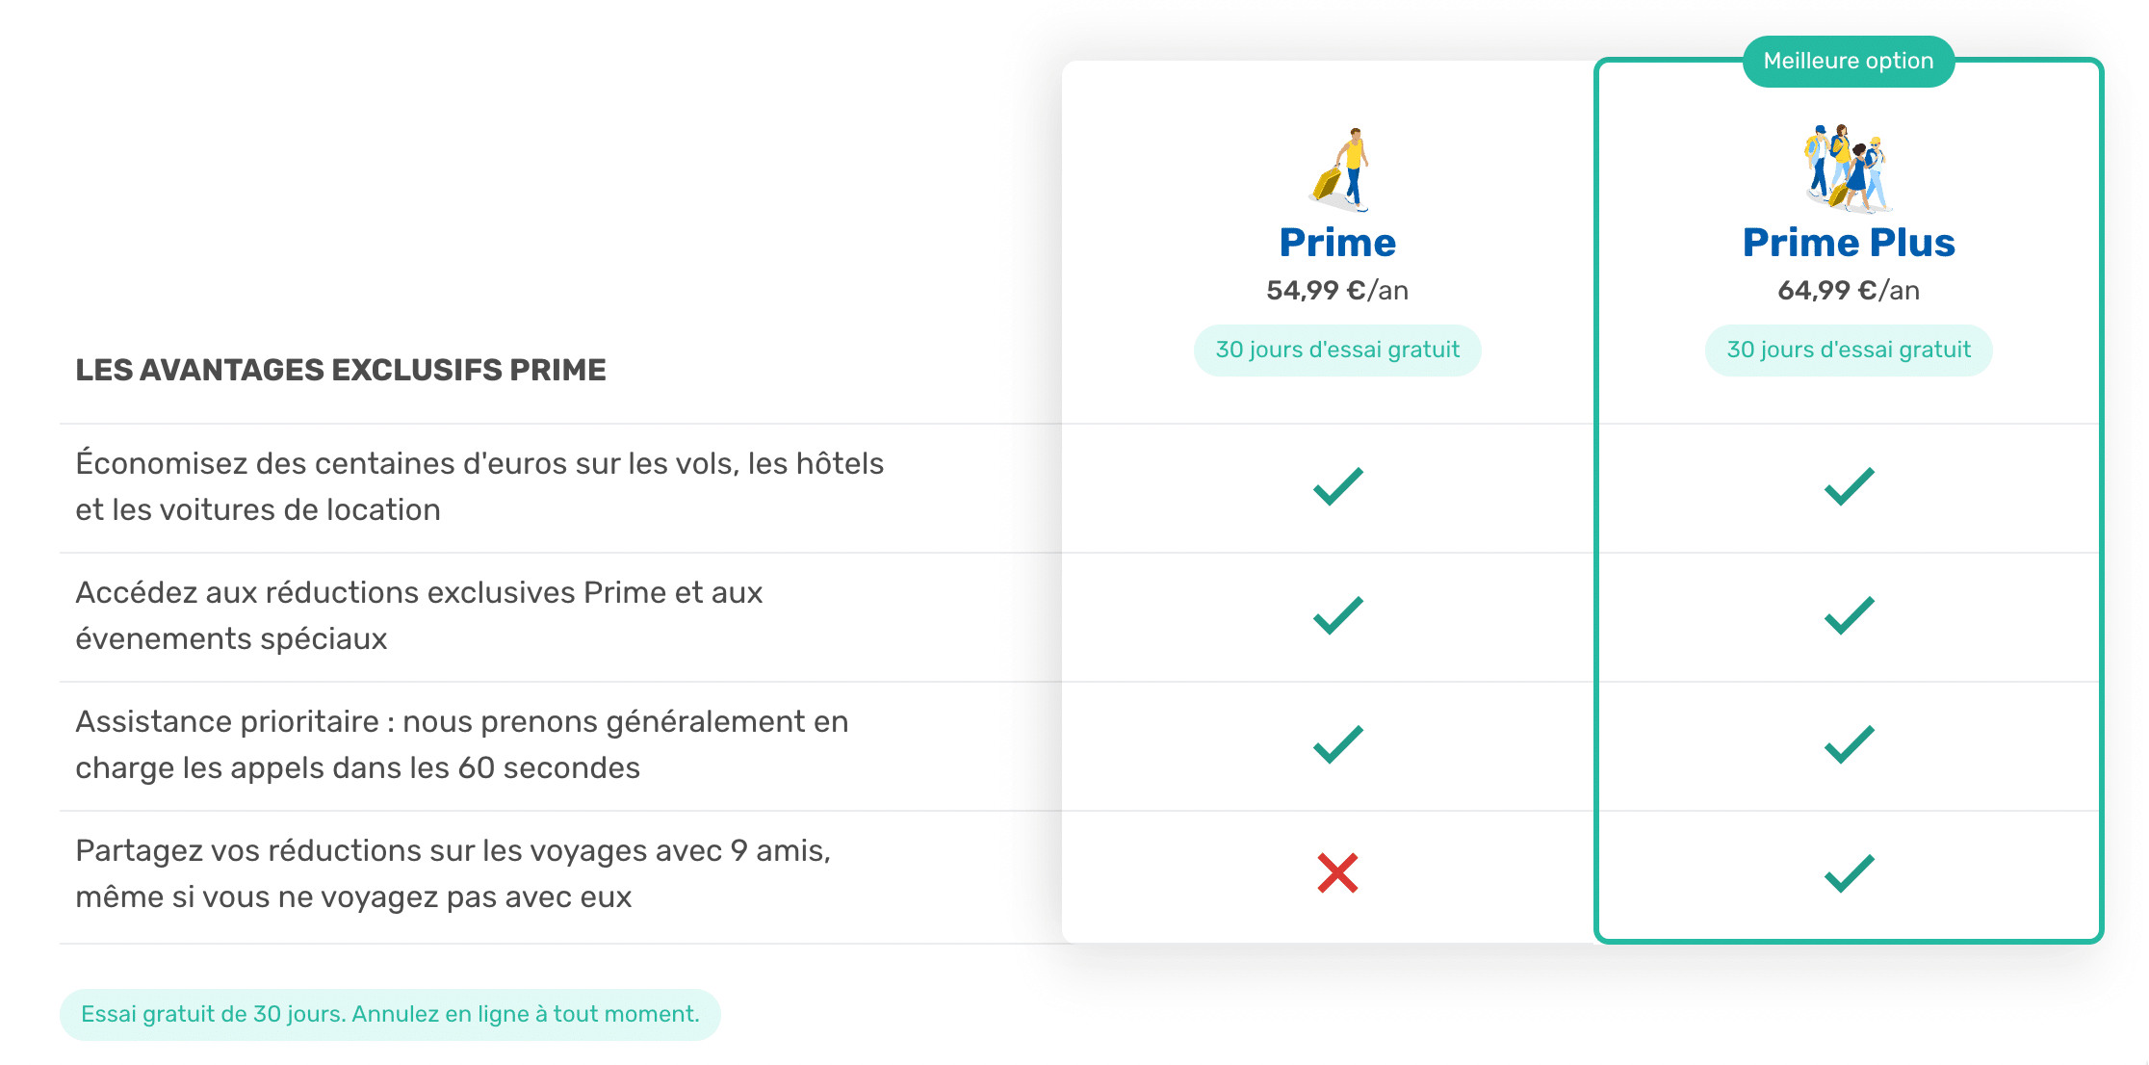This screenshot has height=1065, width=2149.
Task: Click the 64,99 €/an price
Action: click(1849, 290)
